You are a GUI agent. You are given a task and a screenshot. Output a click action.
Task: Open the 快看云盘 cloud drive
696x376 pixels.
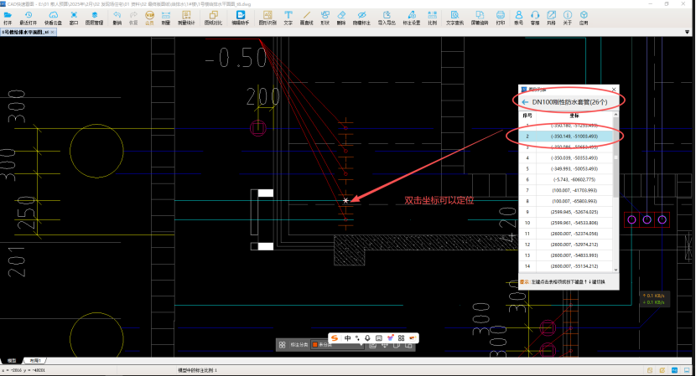click(x=53, y=18)
